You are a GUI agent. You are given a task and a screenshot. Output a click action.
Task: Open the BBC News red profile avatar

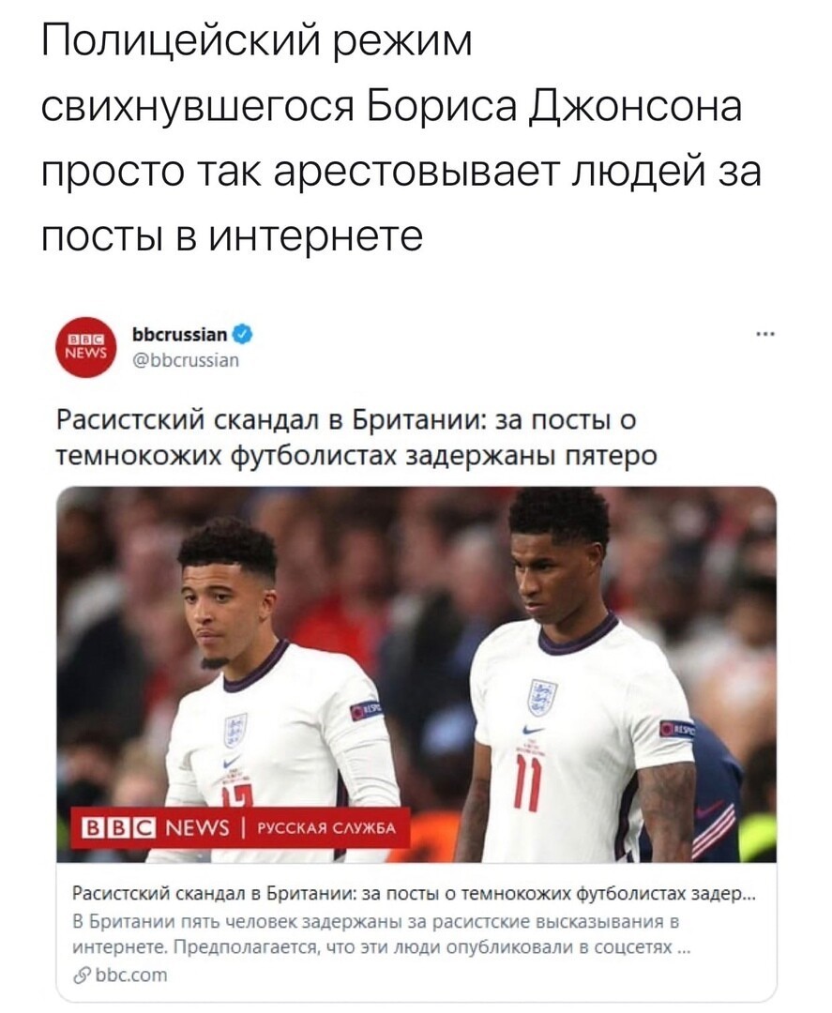pos(86,346)
